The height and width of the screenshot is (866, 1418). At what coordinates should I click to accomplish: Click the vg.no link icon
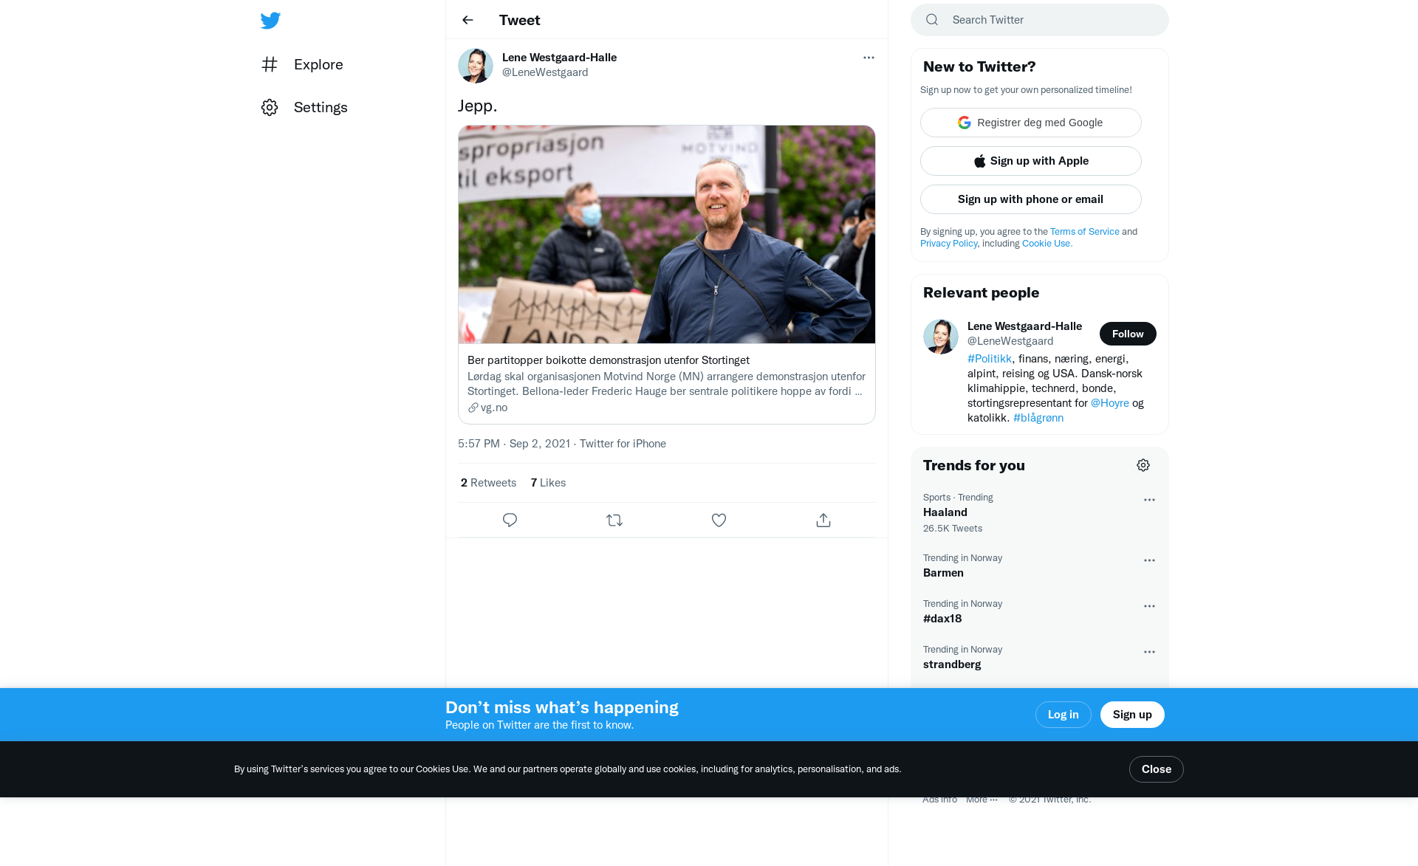point(473,408)
